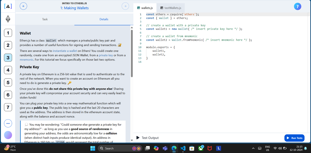Click the code line with 'Wallet.fromMnemonic('
311x153 pixels.
199,40
